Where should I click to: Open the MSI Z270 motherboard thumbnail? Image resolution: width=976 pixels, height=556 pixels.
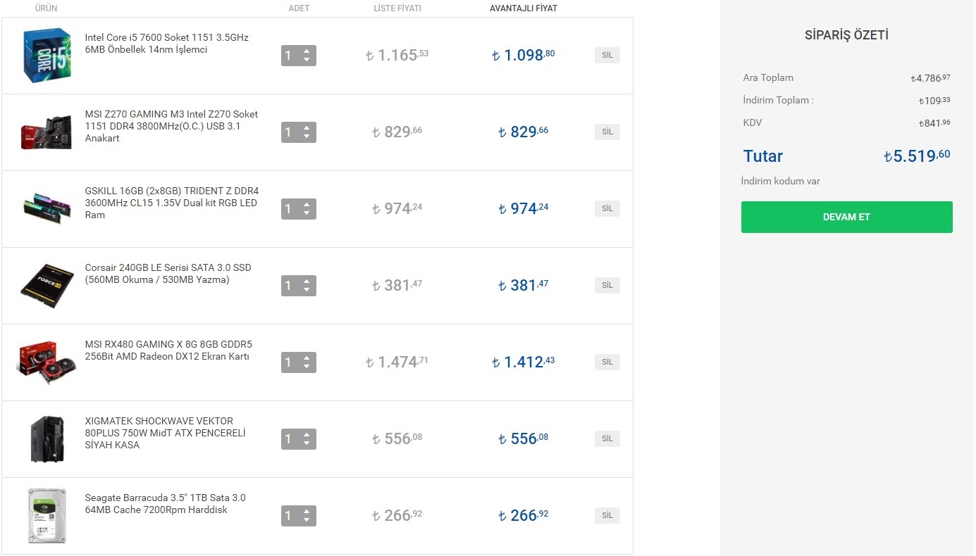pyautogui.click(x=46, y=132)
